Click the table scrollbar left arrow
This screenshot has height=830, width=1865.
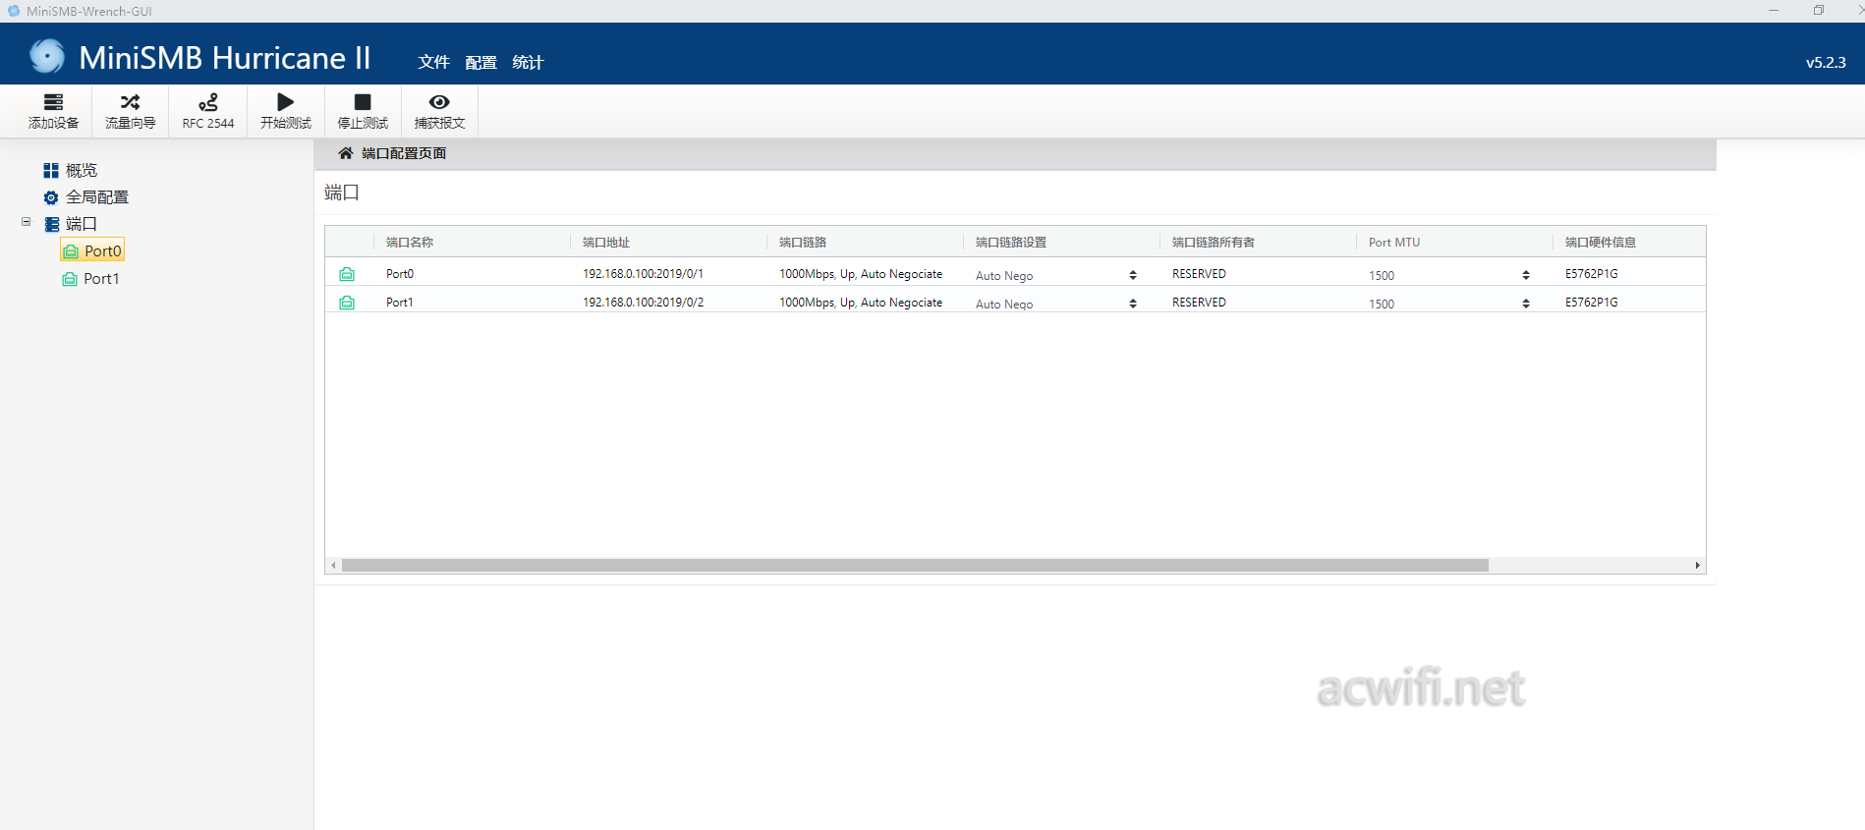point(334,566)
